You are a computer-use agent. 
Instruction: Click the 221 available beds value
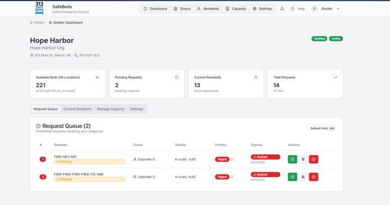tap(41, 85)
